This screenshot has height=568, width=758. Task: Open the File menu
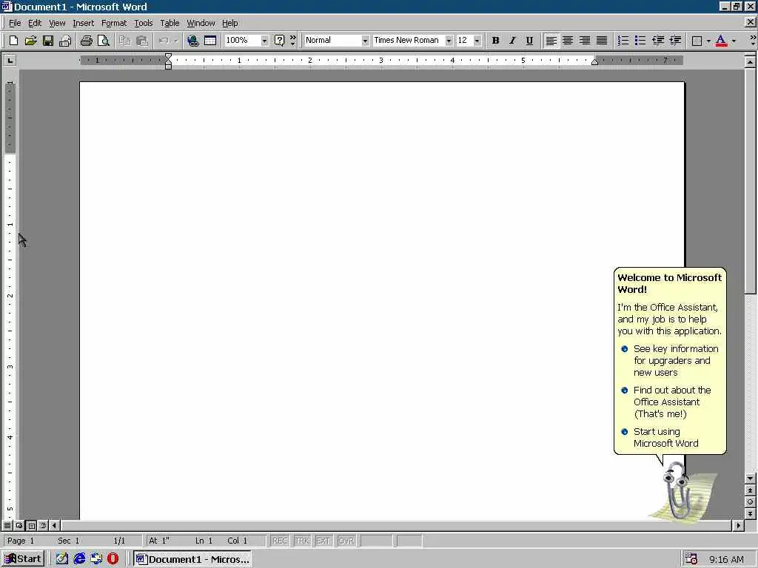click(15, 23)
